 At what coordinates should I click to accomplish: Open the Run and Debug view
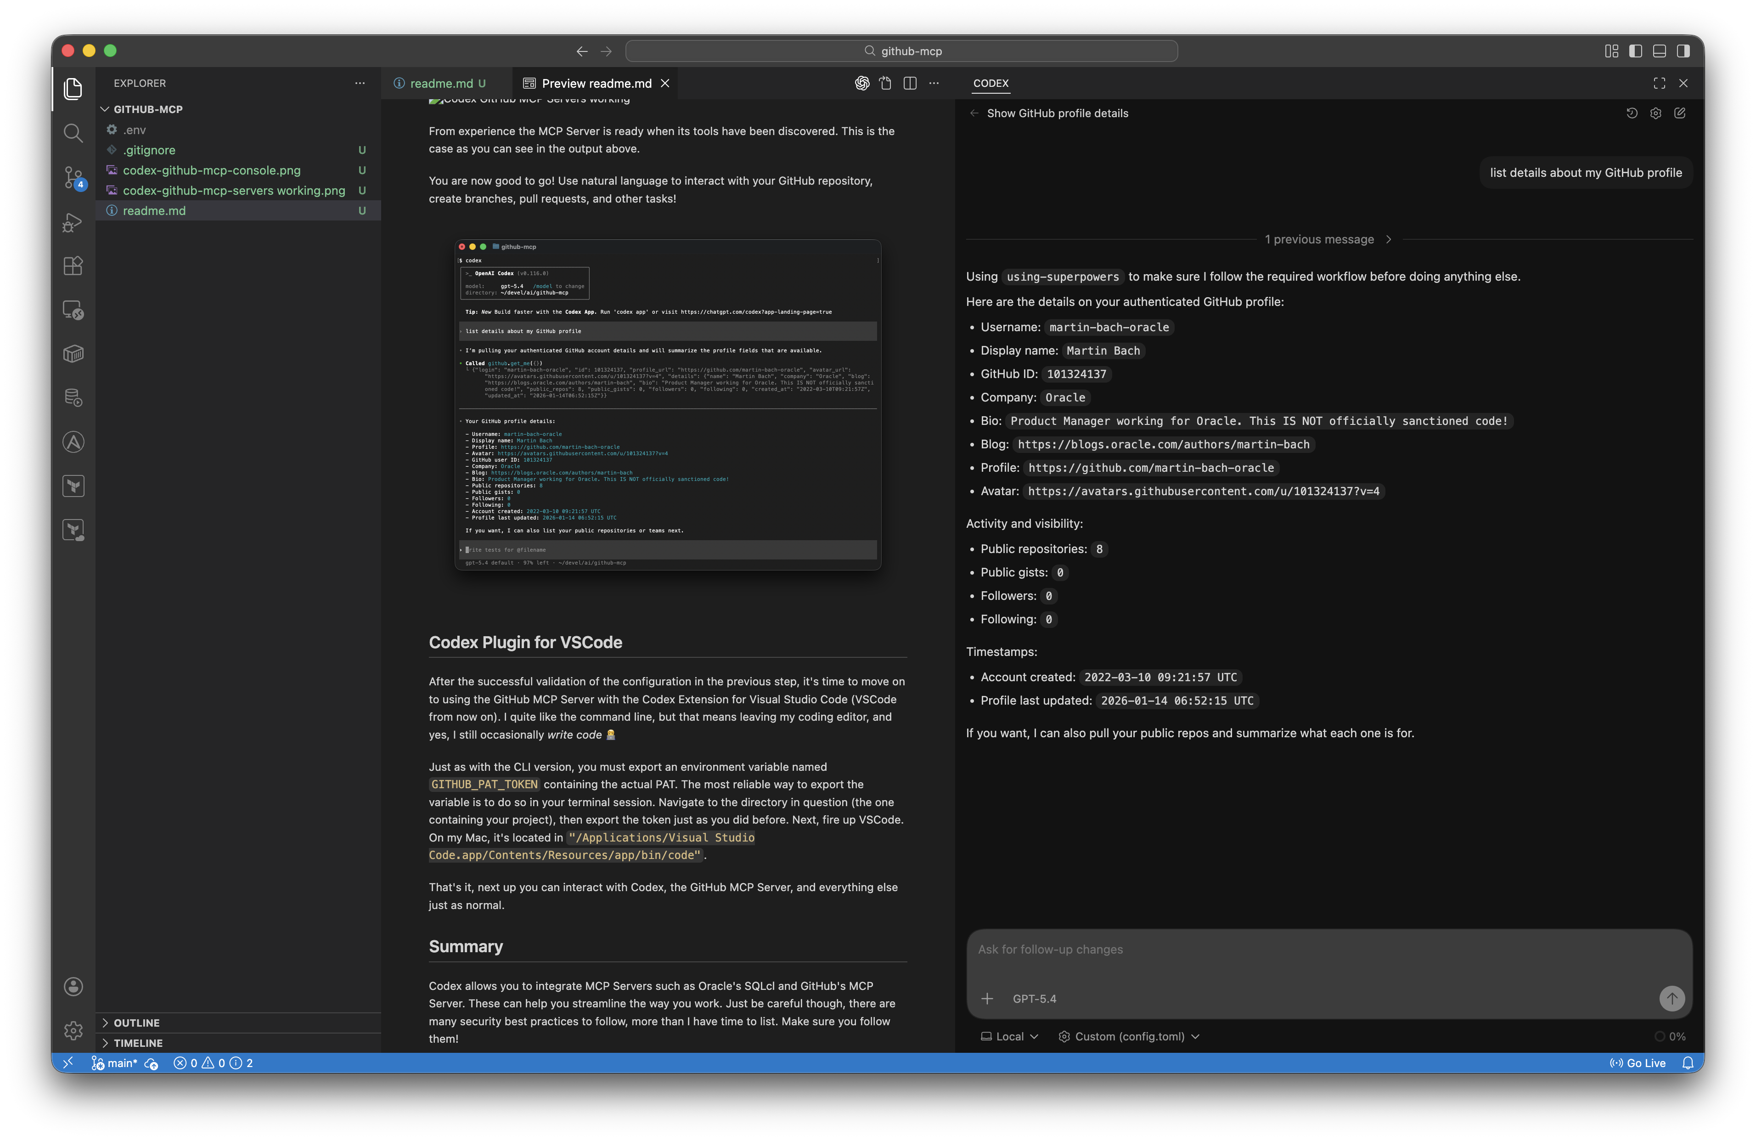pyautogui.click(x=73, y=221)
